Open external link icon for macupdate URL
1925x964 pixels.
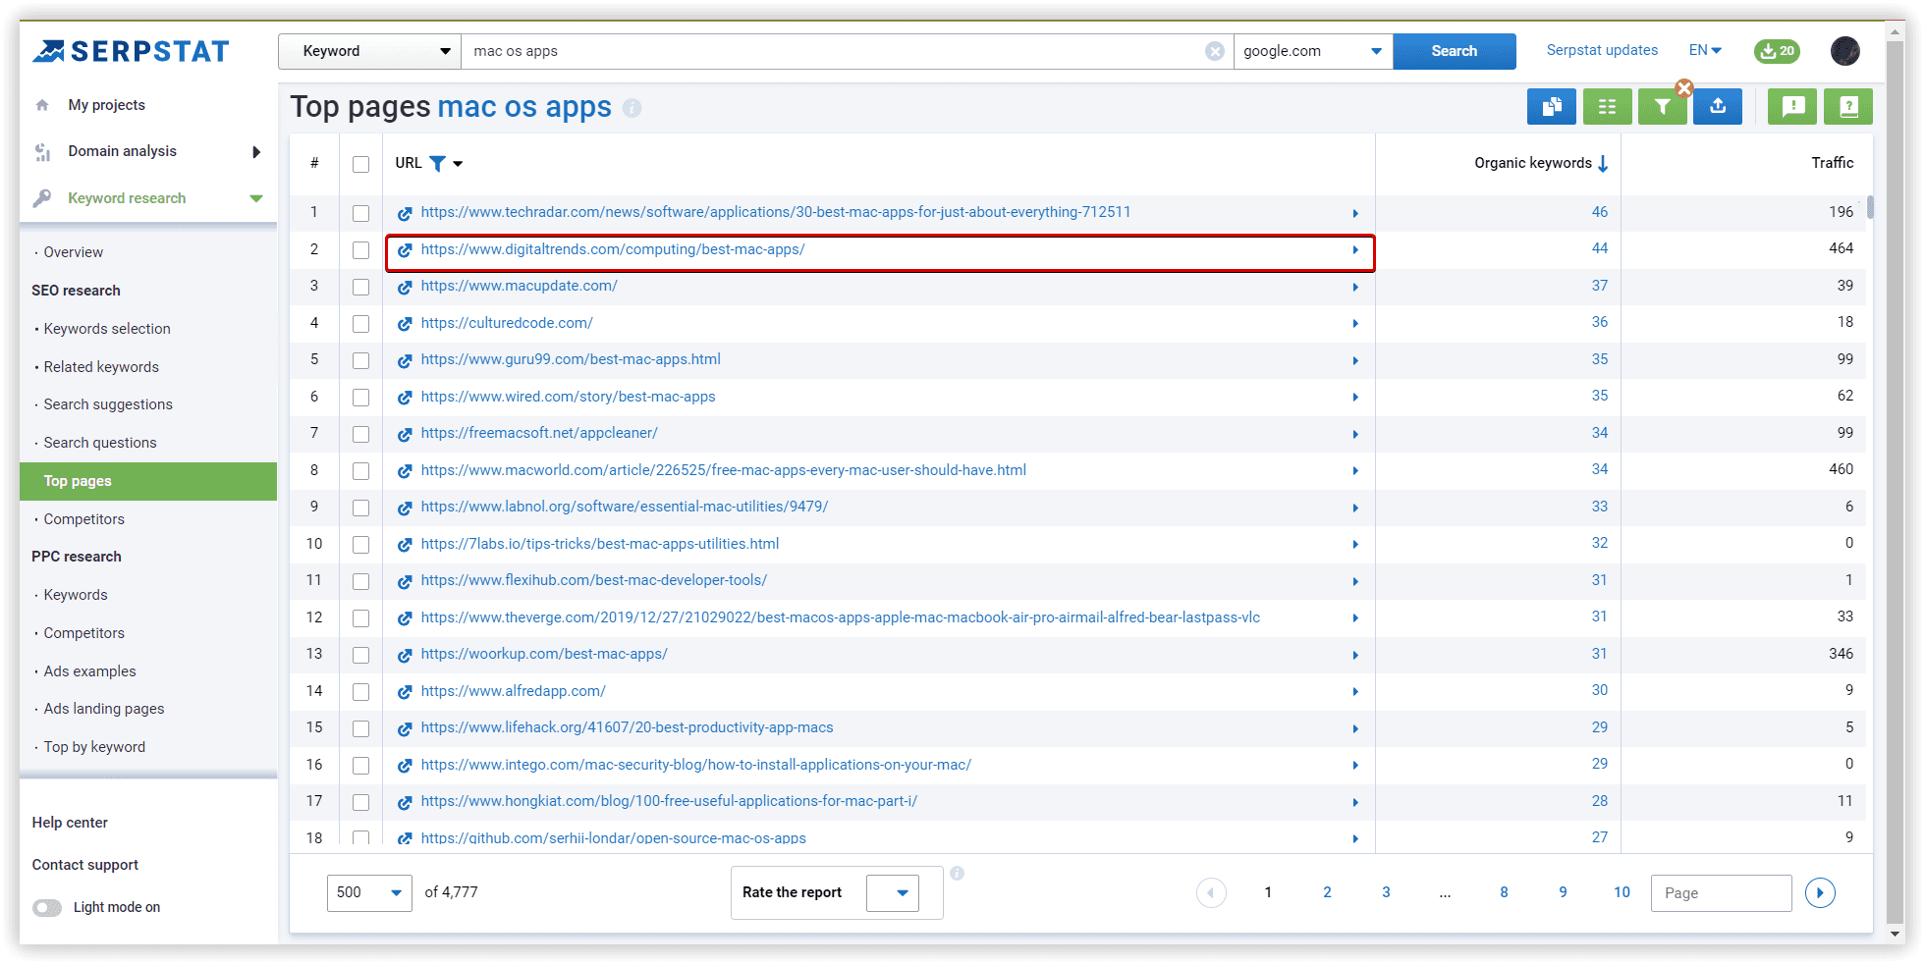[405, 287]
